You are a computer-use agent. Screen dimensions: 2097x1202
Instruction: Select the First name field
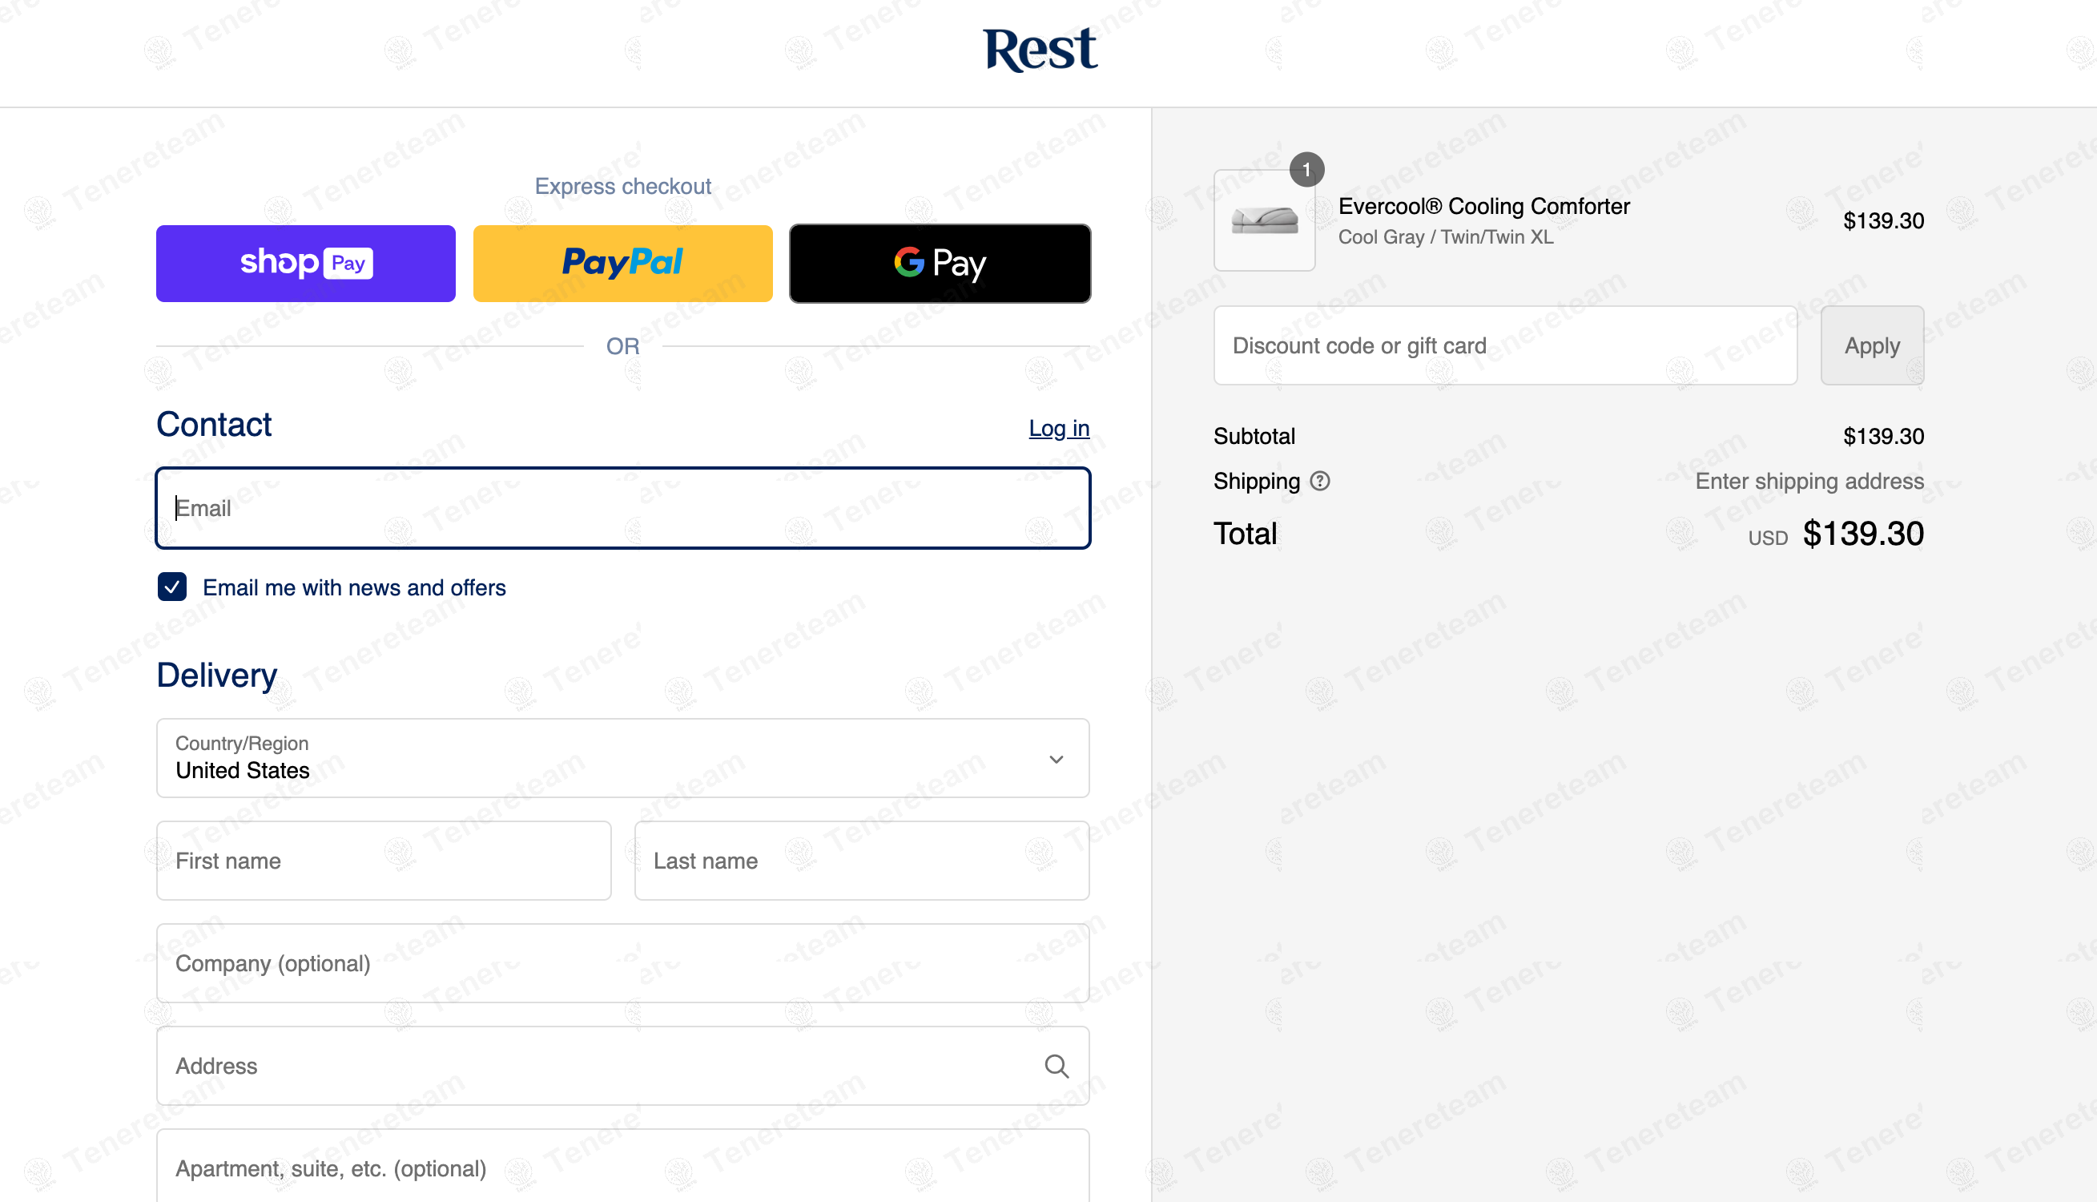(384, 860)
